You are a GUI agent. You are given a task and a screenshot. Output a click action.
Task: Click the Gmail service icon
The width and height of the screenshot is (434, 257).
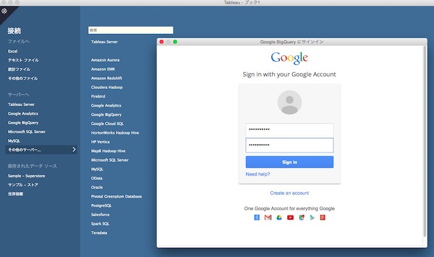(268, 217)
